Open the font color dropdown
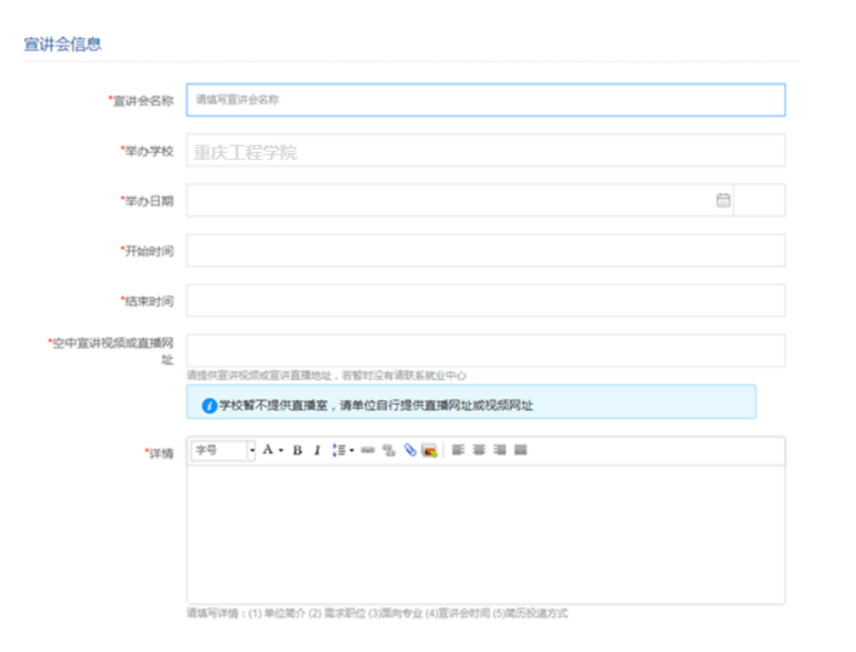The image size is (856, 652). (x=273, y=450)
